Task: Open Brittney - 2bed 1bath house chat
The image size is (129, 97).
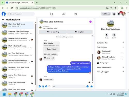Action: 17,62
